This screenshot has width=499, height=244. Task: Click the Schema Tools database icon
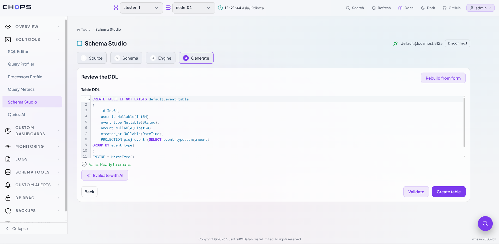click(x=8, y=172)
